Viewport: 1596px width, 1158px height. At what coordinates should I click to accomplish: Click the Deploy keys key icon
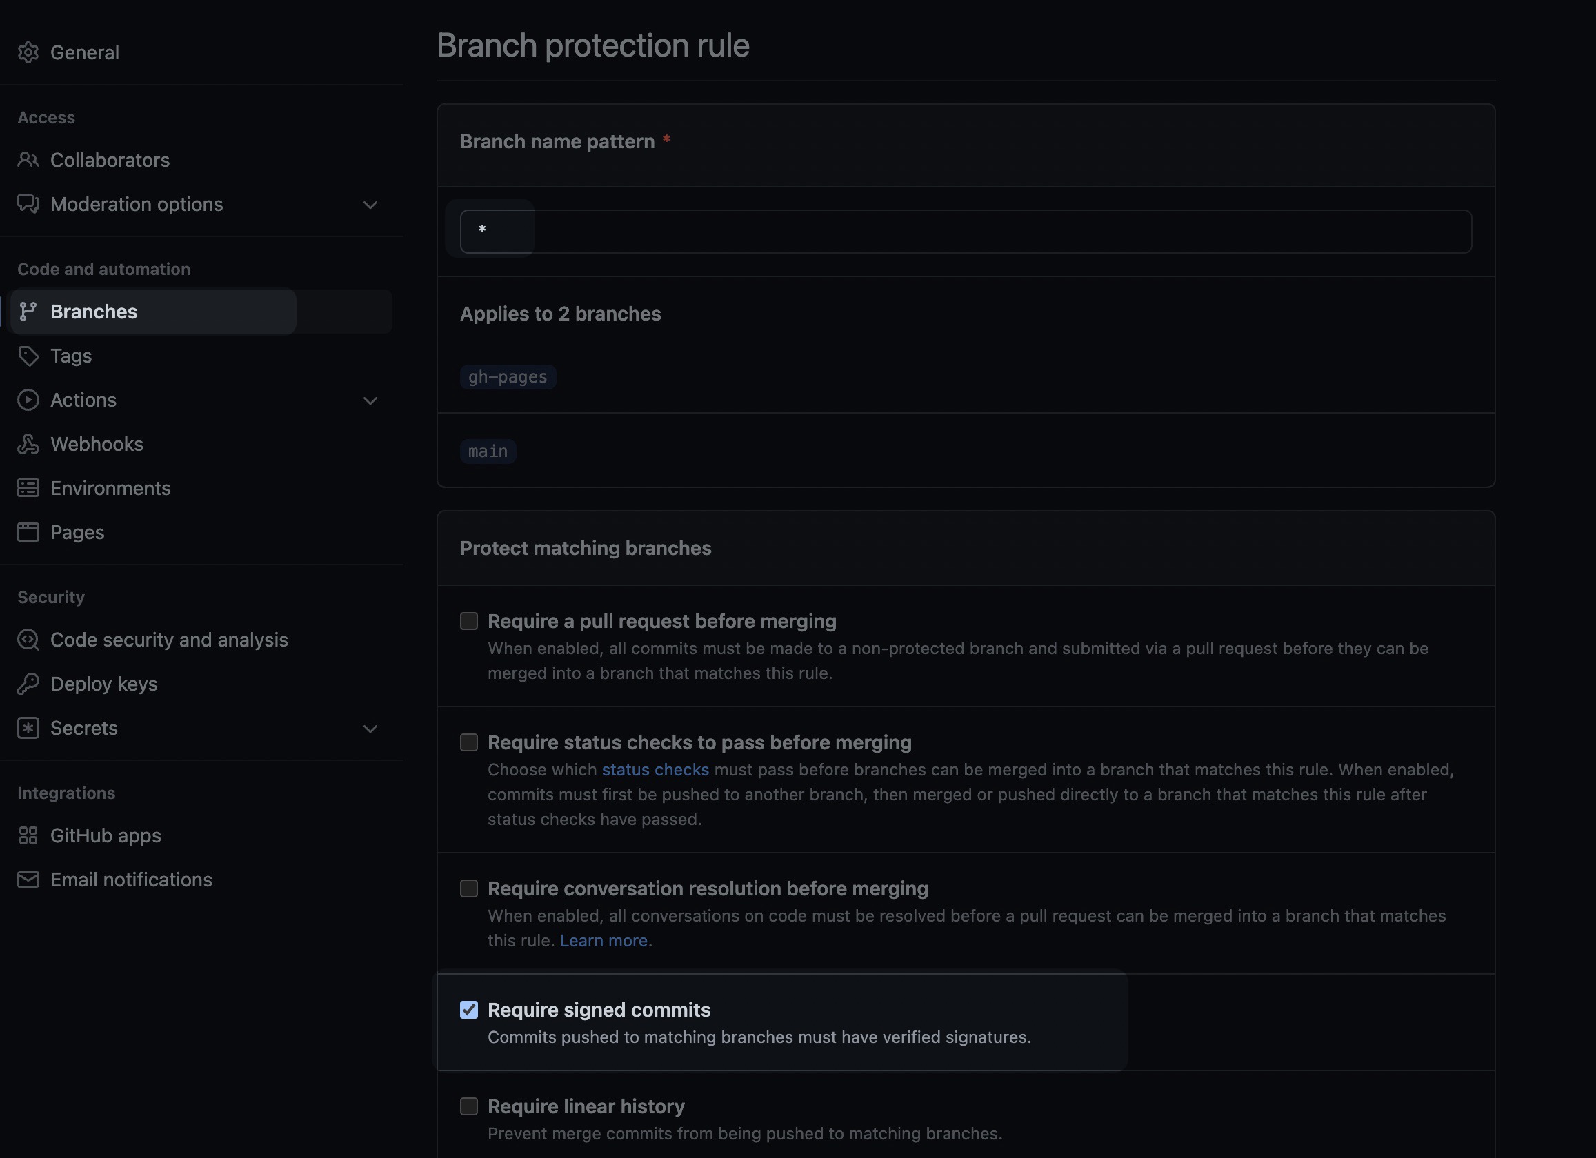(x=28, y=684)
